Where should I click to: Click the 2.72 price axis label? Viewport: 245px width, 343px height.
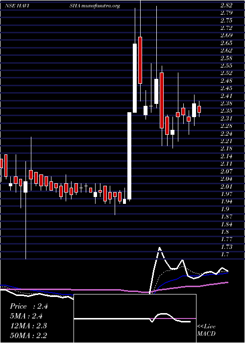[x=226, y=28]
